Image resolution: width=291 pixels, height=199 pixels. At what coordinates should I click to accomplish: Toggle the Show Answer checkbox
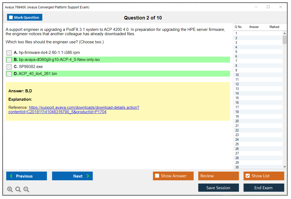coord(157,176)
